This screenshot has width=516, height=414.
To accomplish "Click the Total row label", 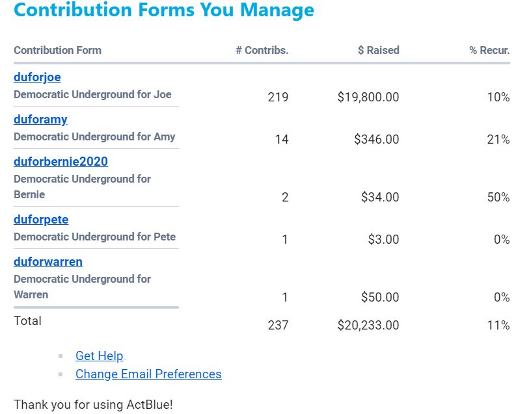I will (27, 320).
